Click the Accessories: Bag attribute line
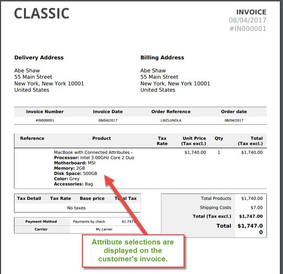This screenshot has height=274, width=283. [x=73, y=184]
